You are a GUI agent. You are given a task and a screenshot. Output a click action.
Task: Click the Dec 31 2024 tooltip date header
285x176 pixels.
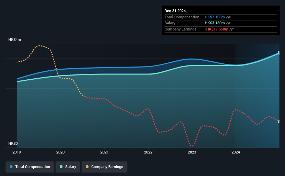point(175,11)
